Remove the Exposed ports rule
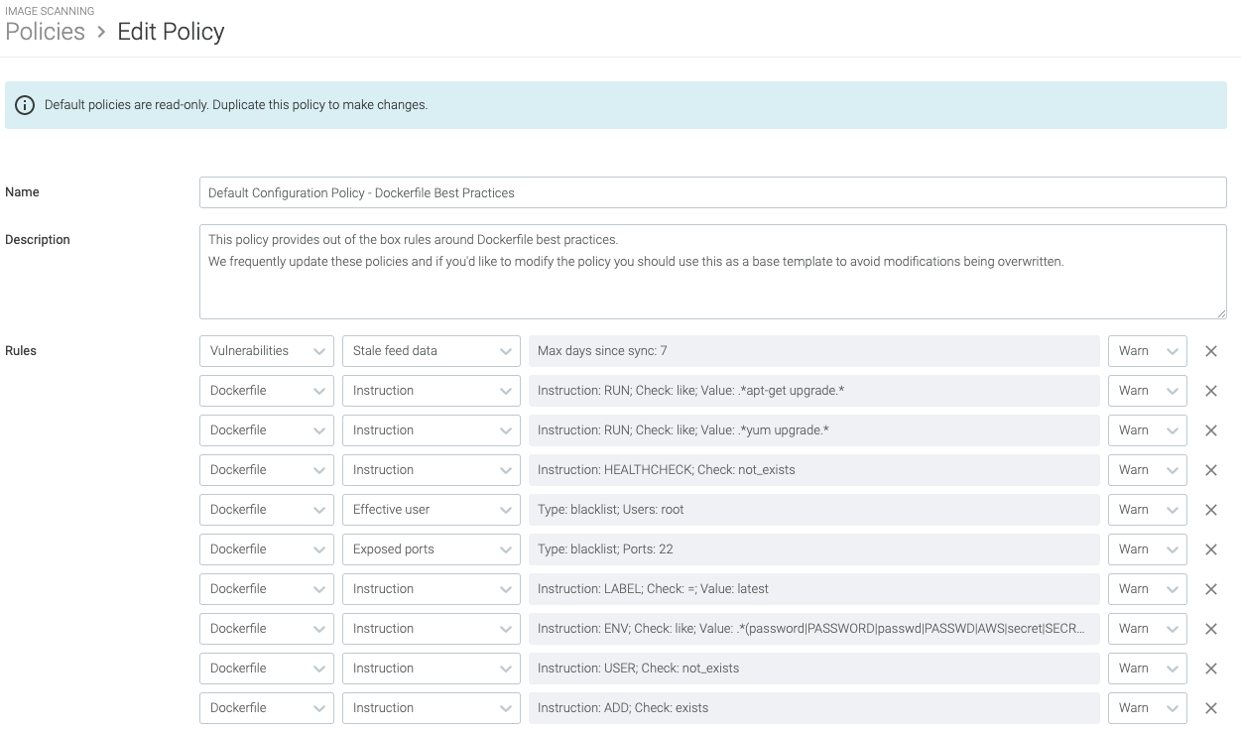This screenshot has height=731, width=1241. click(1211, 548)
